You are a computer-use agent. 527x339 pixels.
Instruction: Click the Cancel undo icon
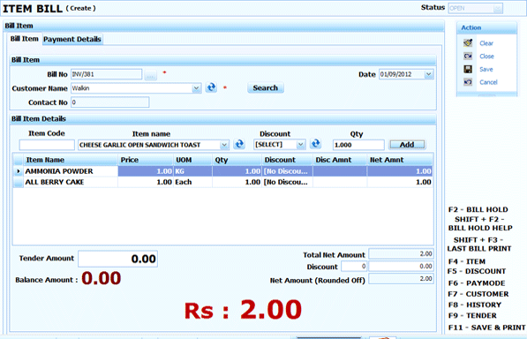(468, 82)
